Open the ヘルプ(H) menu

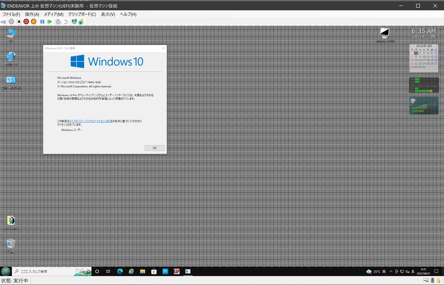(x=128, y=14)
